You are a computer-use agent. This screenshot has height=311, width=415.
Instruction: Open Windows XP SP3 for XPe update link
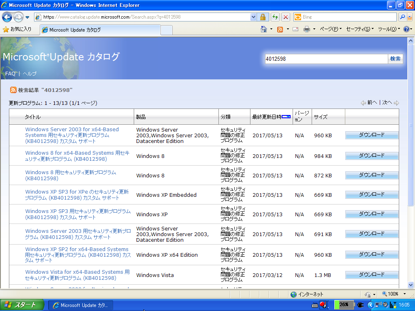[77, 195]
